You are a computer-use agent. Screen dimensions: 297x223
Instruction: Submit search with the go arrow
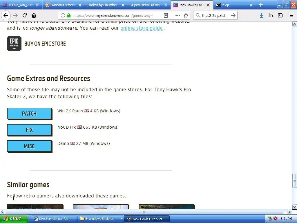tap(233, 15)
